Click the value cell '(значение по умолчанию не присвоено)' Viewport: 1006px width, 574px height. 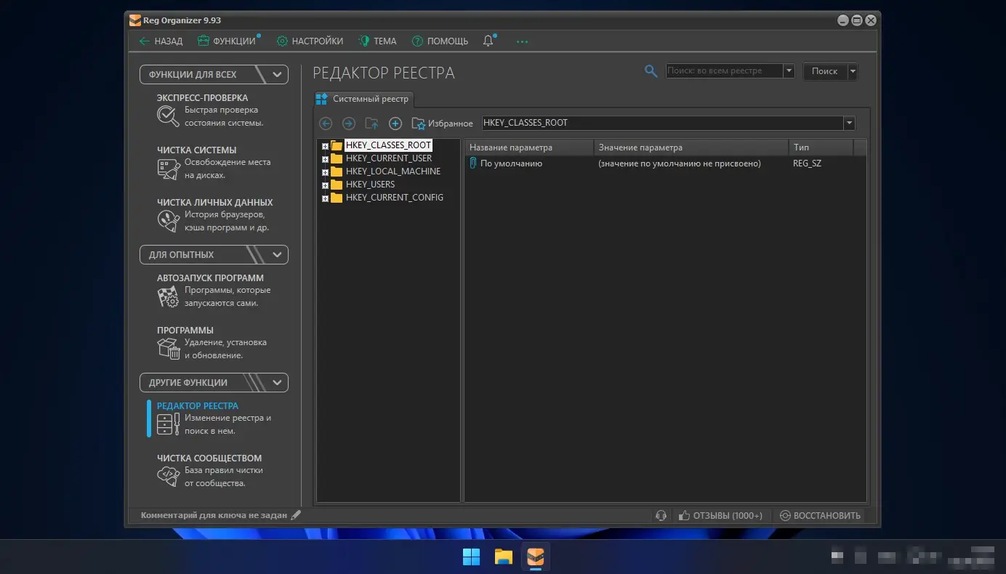[x=680, y=163]
